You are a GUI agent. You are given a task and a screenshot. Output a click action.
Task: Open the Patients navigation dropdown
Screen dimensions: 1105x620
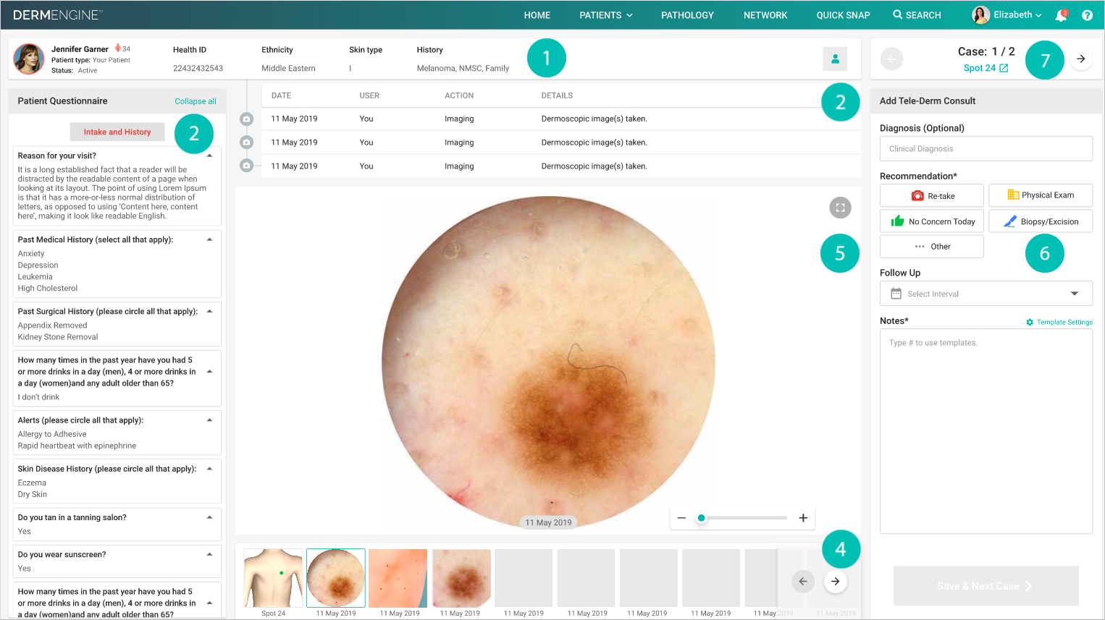[x=606, y=14]
